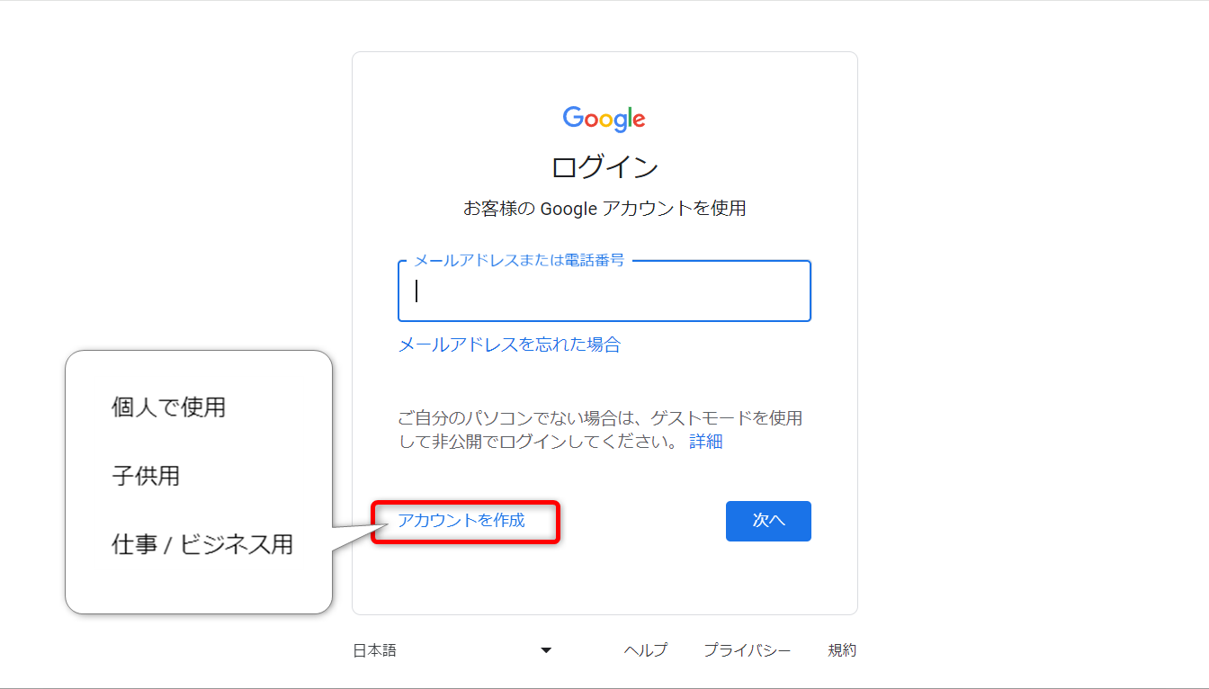Open the プライバシー footer link
Image resolution: width=1209 pixels, height=689 pixels.
(x=747, y=650)
